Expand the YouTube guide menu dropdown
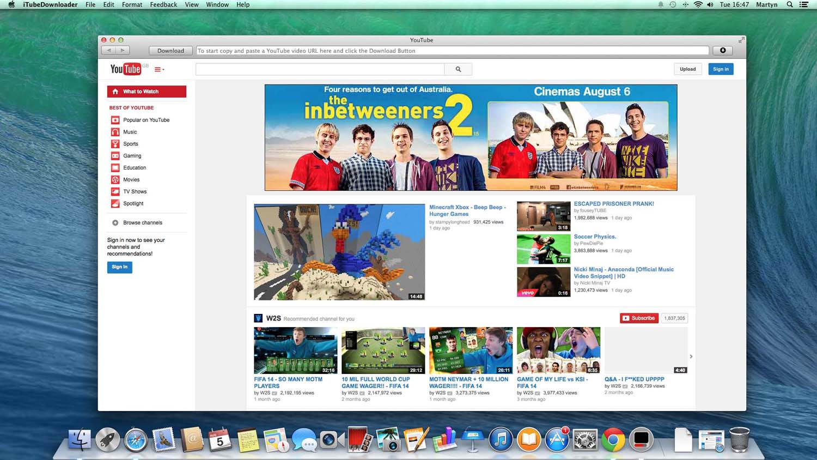Image resolution: width=817 pixels, height=460 pixels. [160, 69]
